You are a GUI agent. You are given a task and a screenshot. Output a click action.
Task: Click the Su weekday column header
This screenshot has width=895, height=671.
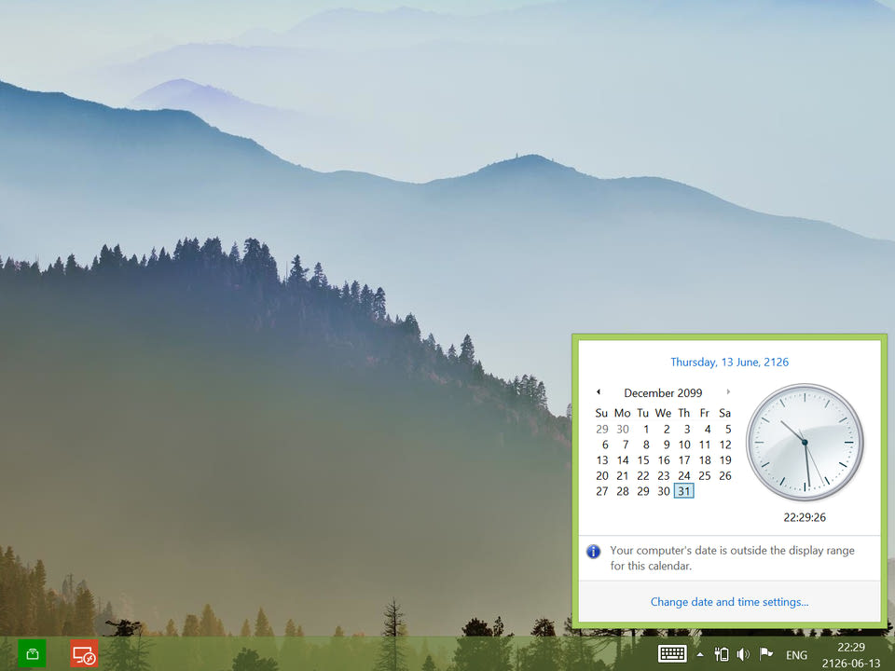[x=601, y=412]
